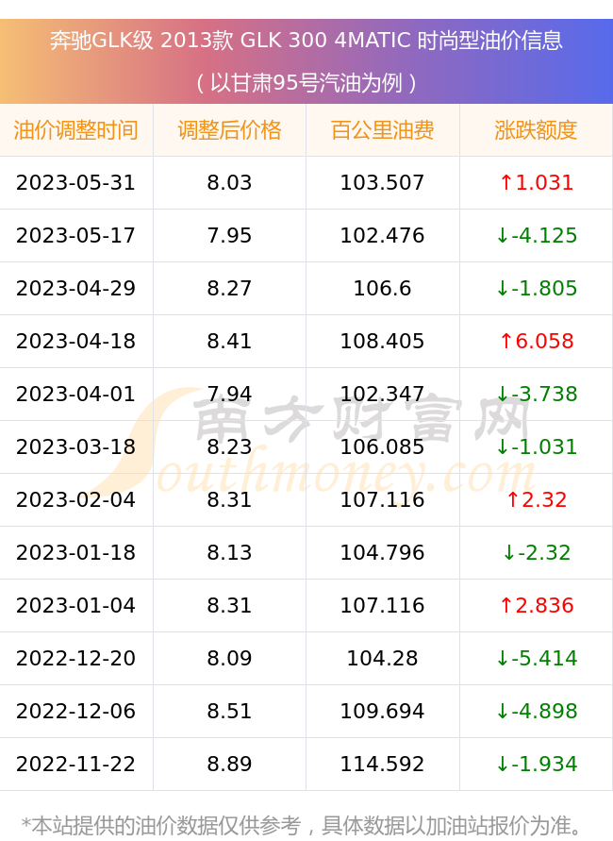This screenshot has height=841, width=613.
Task: Click the green down-arrow value -1.934
Action: 537,764
